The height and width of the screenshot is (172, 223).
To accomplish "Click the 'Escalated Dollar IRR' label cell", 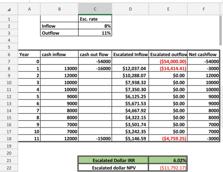I will tap(113, 160).
